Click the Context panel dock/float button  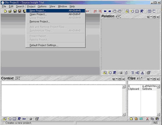tap(113, 79)
